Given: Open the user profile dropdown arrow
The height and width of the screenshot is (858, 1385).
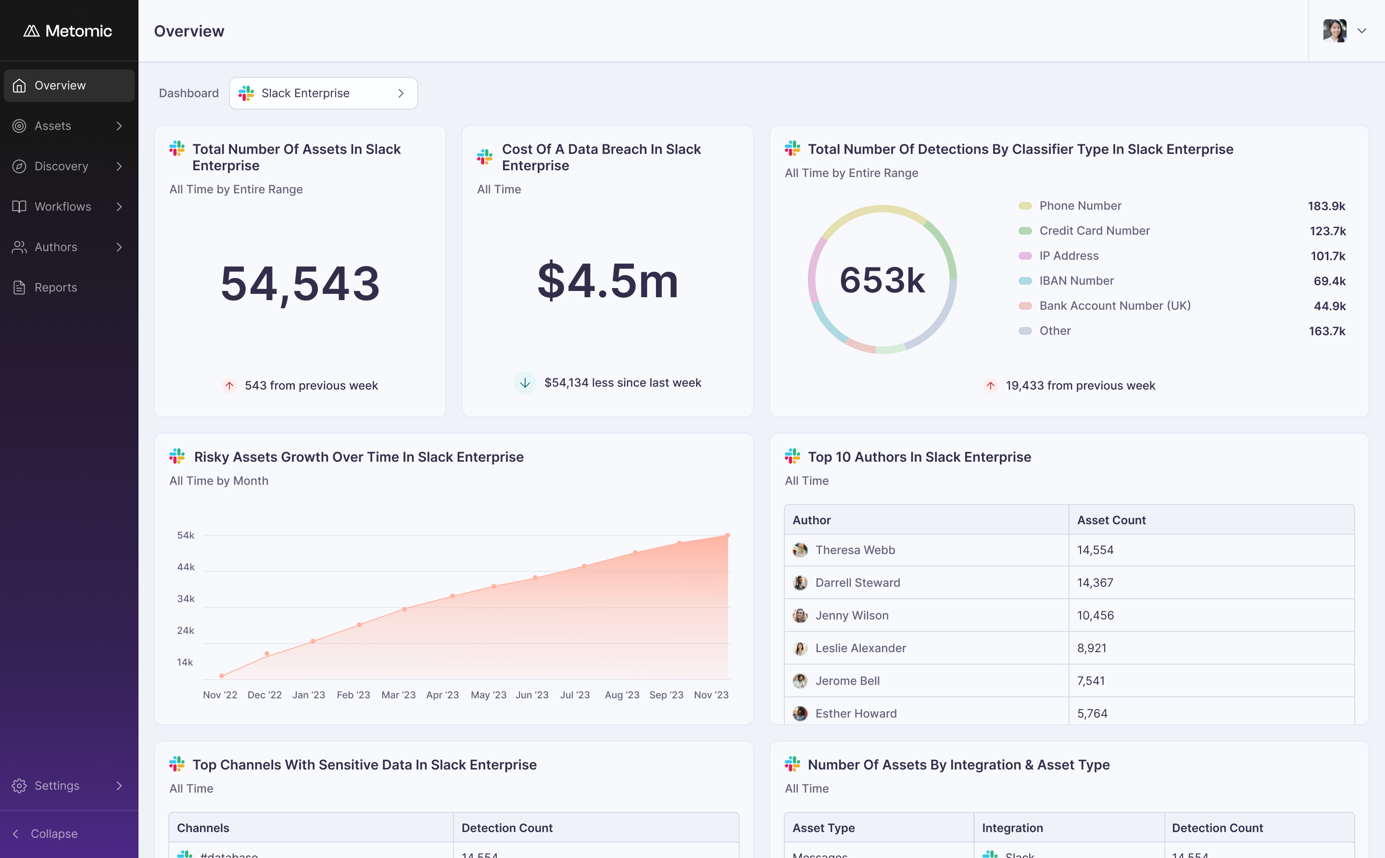Looking at the screenshot, I should pyautogui.click(x=1362, y=31).
